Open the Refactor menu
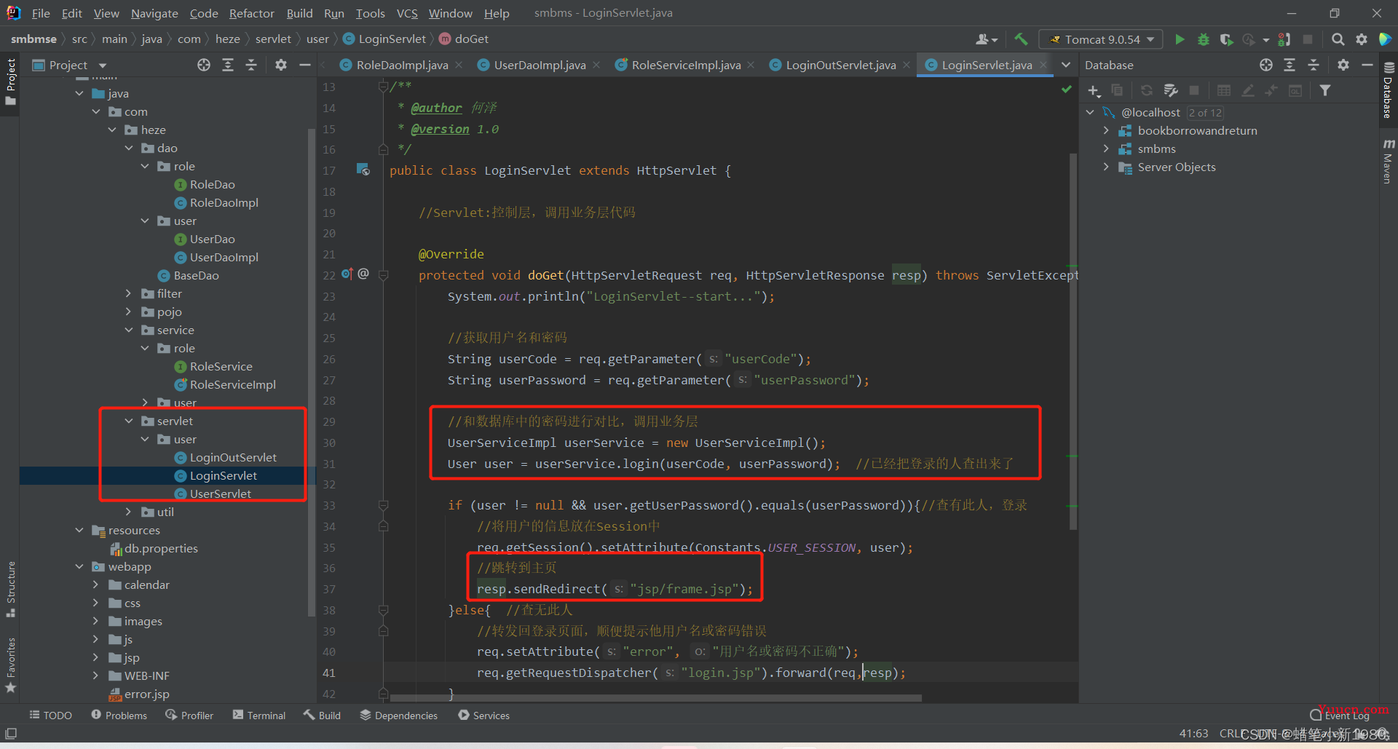This screenshot has height=749, width=1398. (x=251, y=13)
